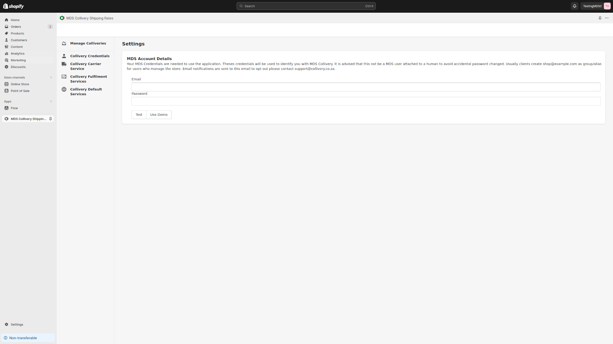Click the Use Demo button
The width and height of the screenshot is (613, 344).
tap(159, 115)
